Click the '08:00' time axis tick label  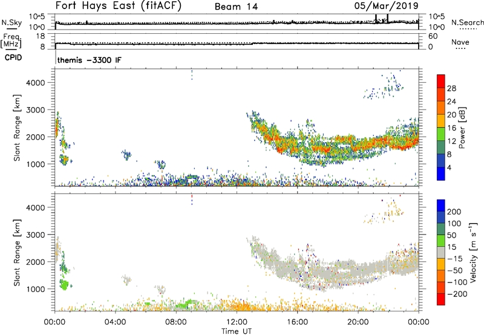tap(176, 322)
